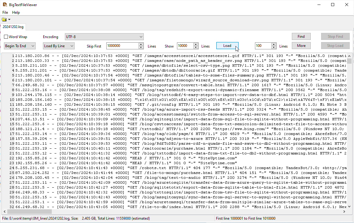The width and height of the screenshot is (354, 223).
Task: Increase the More lines spinner value
Action: [x=274, y=44]
